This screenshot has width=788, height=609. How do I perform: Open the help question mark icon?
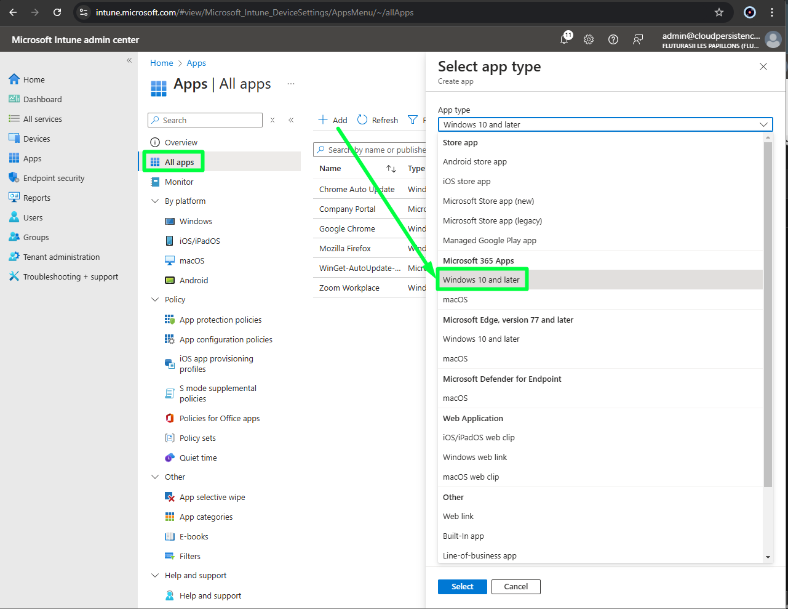[613, 39]
